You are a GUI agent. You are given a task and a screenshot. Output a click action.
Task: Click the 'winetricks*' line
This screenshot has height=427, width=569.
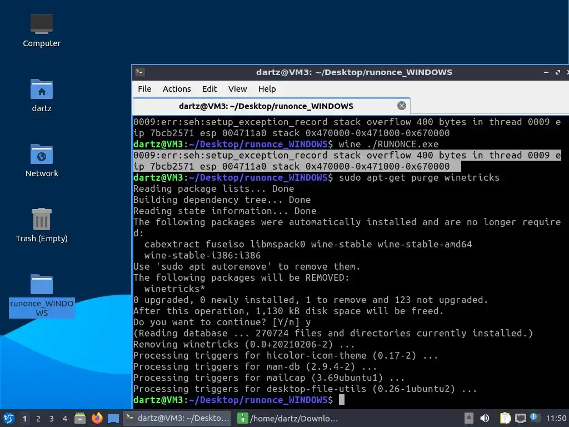[x=174, y=289]
